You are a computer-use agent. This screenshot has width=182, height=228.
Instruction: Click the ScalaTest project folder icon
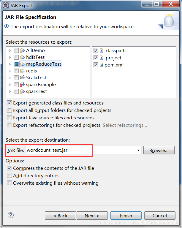pyautogui.click(x=22, y=78)
